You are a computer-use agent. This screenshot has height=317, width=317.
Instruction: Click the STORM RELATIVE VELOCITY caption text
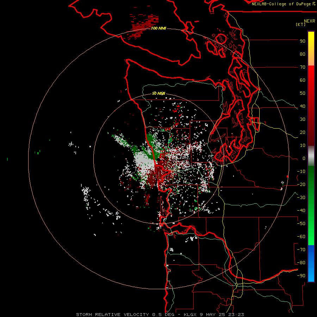tap(113, 315)
